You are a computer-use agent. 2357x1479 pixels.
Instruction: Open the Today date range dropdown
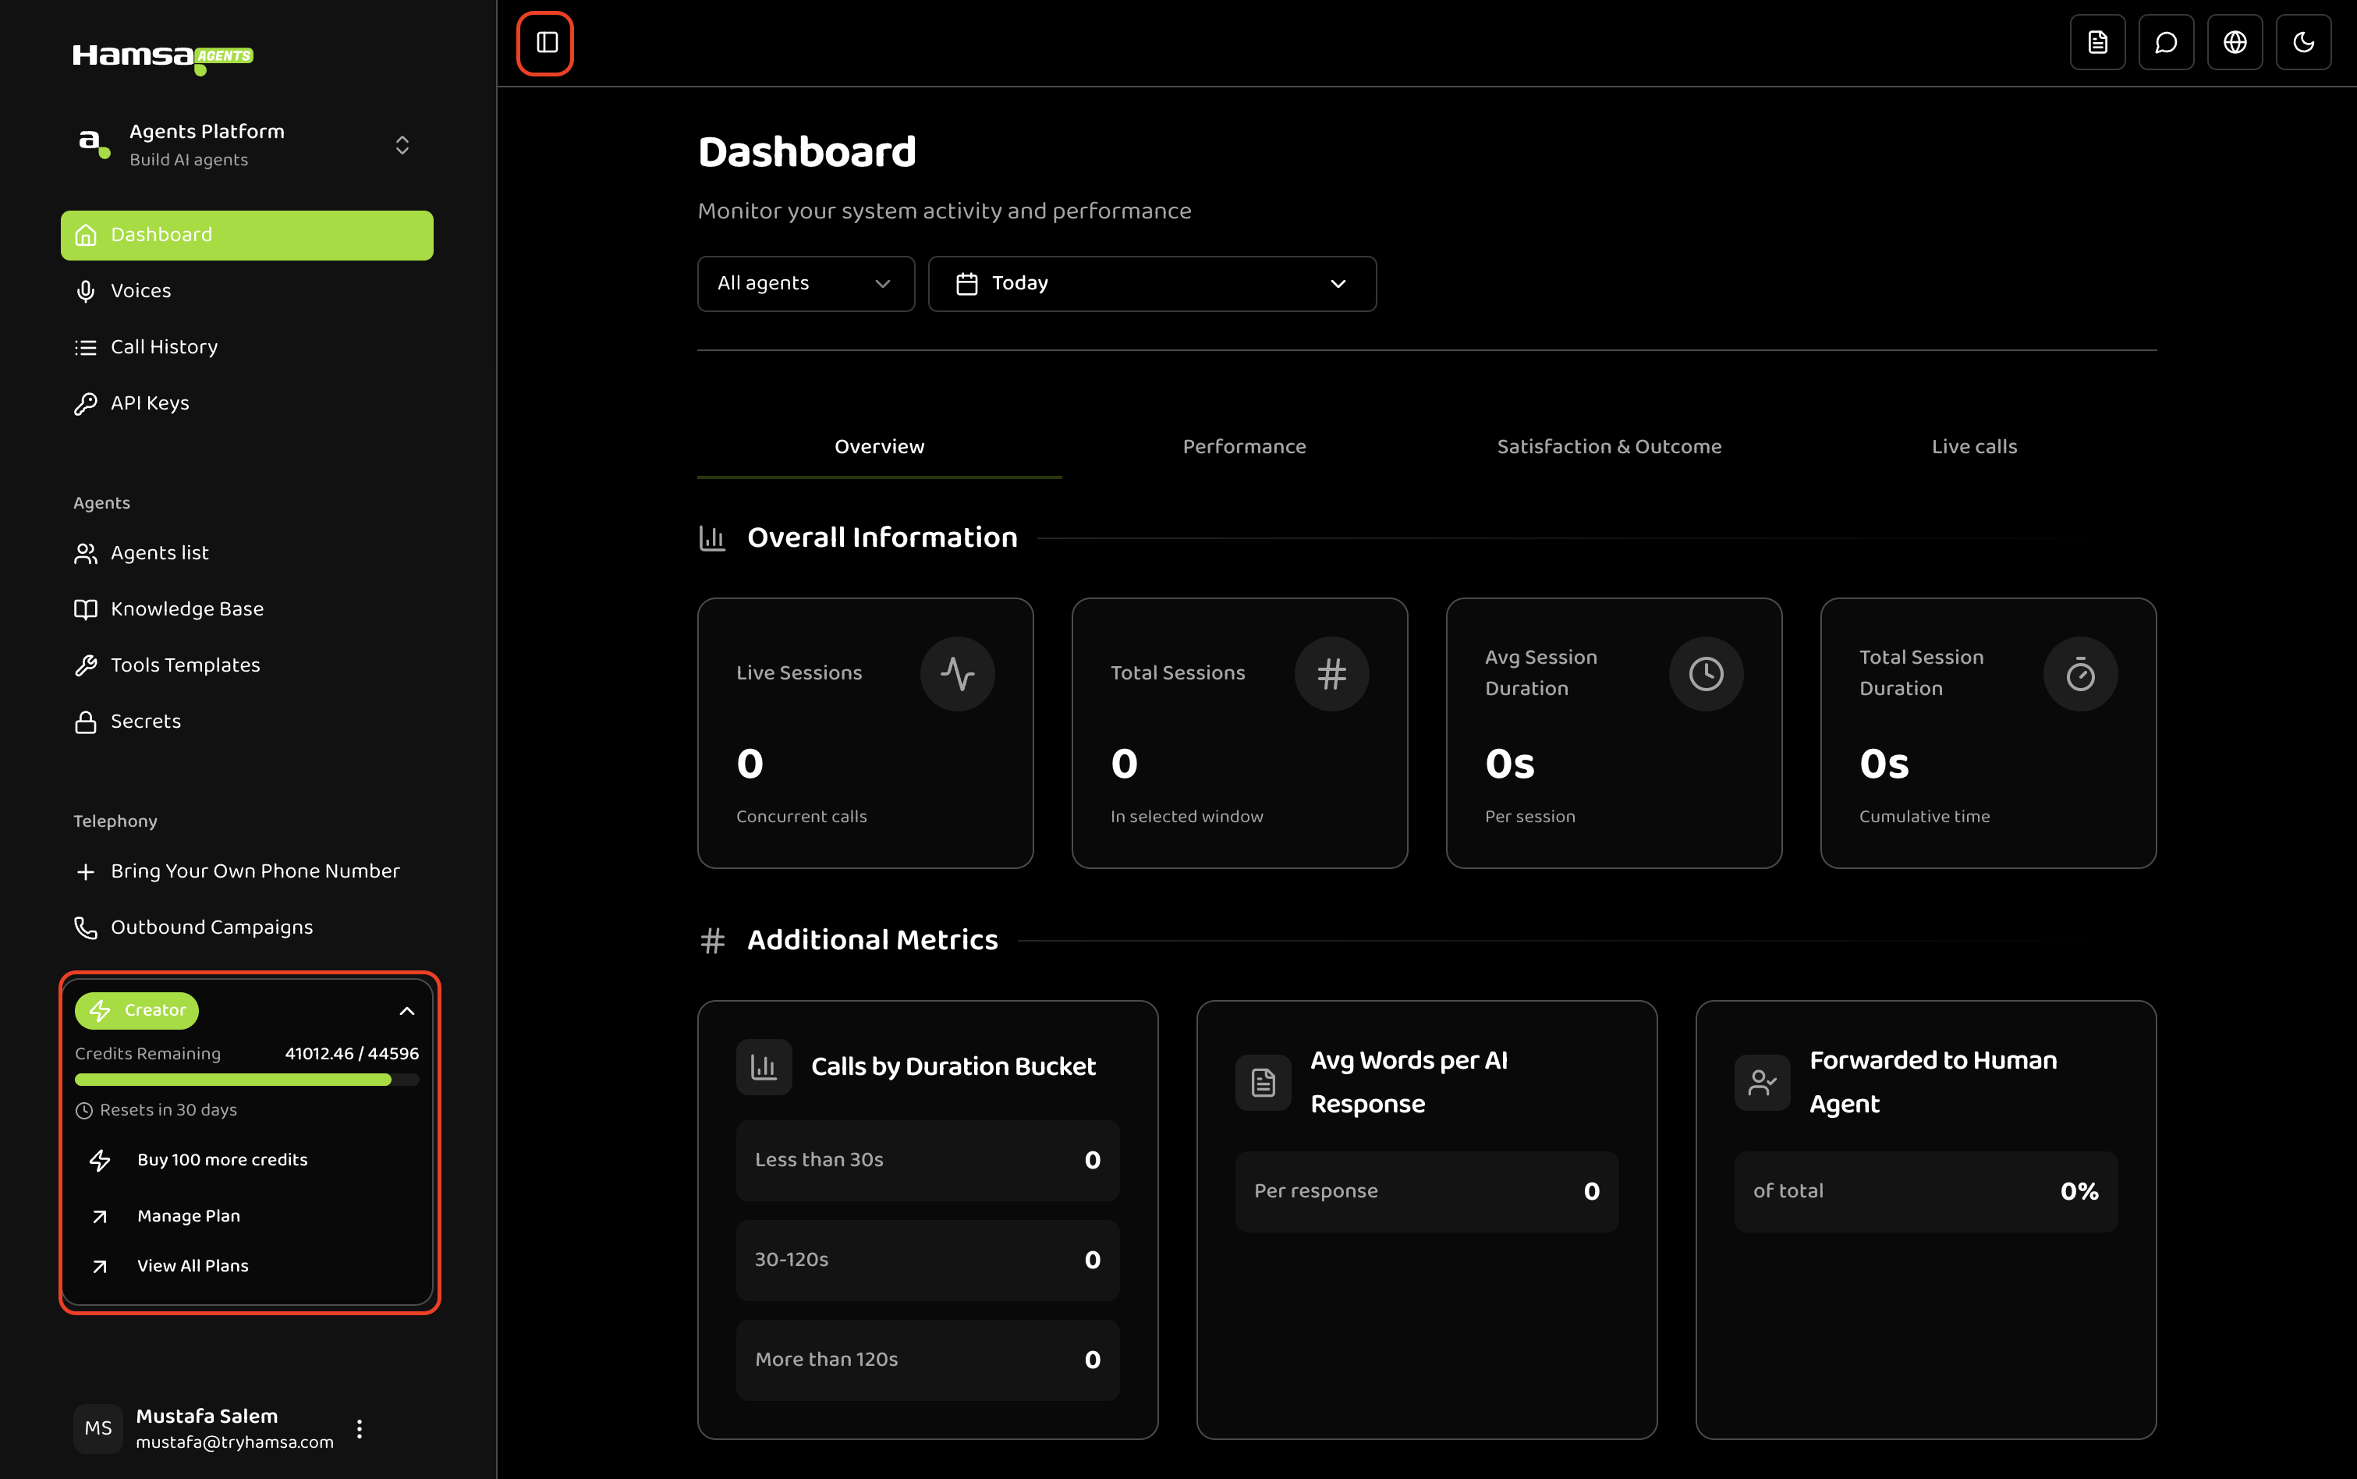coord(1151,284)
